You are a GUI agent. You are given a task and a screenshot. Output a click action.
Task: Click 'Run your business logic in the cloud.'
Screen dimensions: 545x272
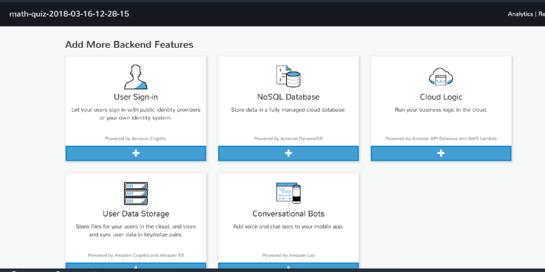pos(441,110)
